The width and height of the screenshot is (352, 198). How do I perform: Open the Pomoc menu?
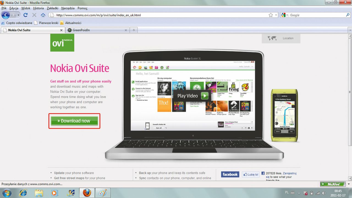[82, 8]
